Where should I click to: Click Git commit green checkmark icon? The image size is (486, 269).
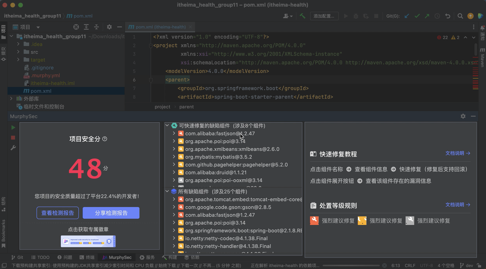417,16
